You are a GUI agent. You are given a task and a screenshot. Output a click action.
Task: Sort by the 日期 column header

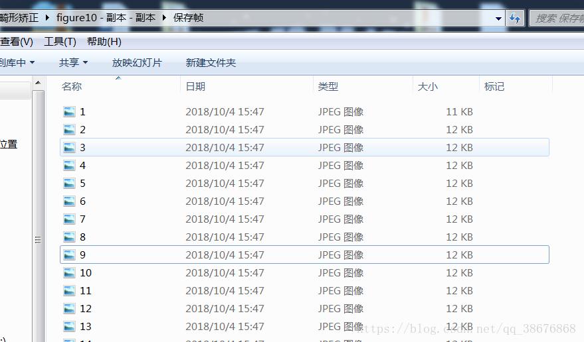pos(195,87)
